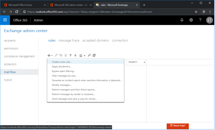Click the pencil edit rule icon

click(56, 55)
